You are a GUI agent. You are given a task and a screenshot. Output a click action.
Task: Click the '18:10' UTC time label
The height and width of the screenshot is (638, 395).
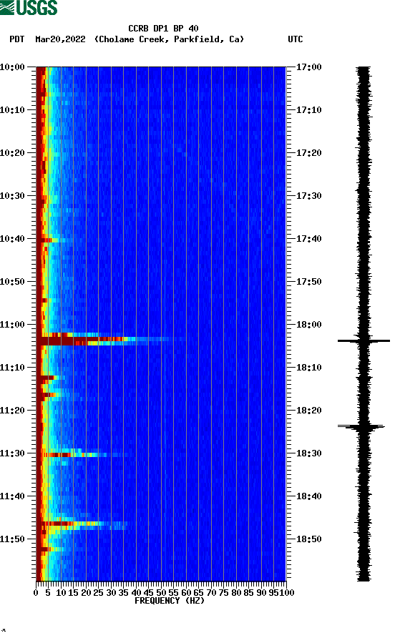308,368
